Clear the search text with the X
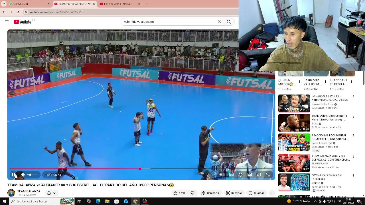 click(x=220, y=22)
